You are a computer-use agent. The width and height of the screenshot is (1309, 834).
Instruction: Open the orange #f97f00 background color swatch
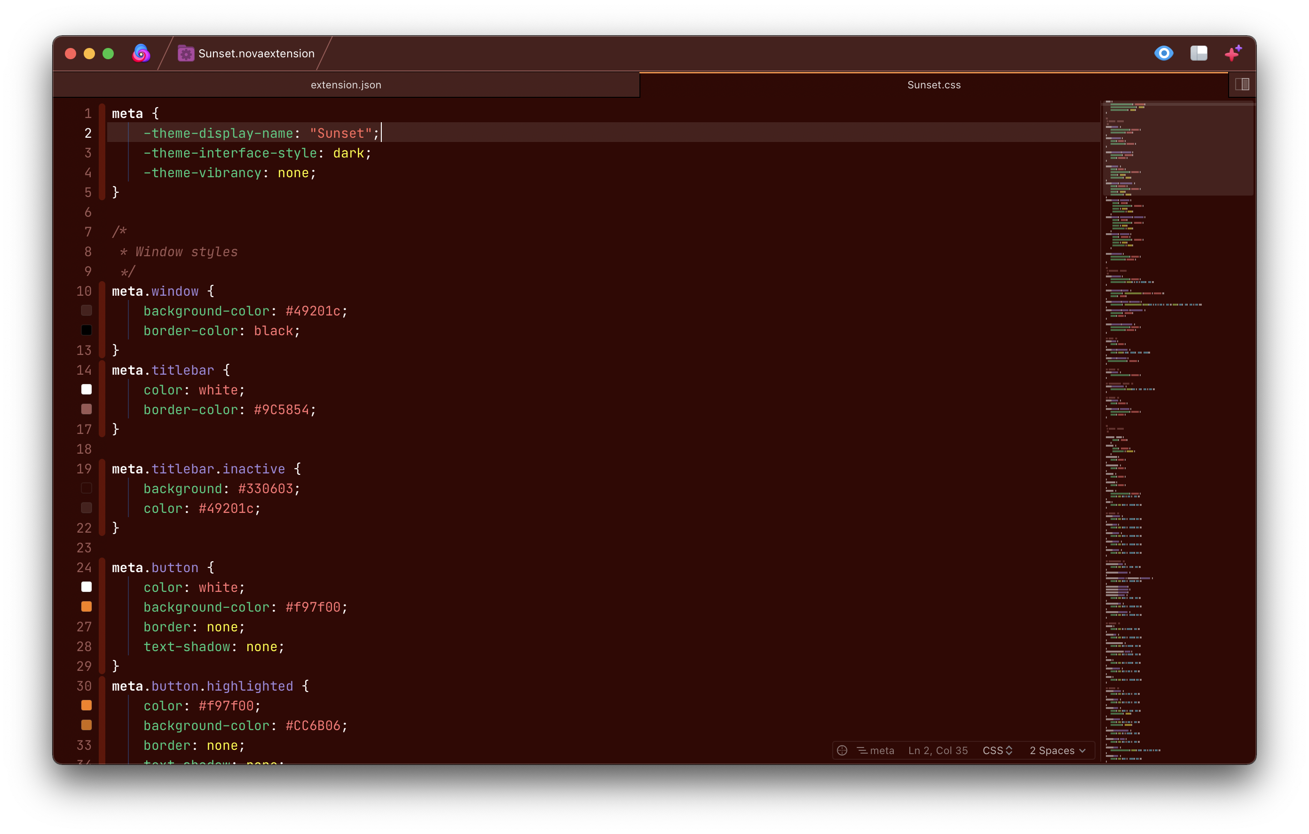87,607
